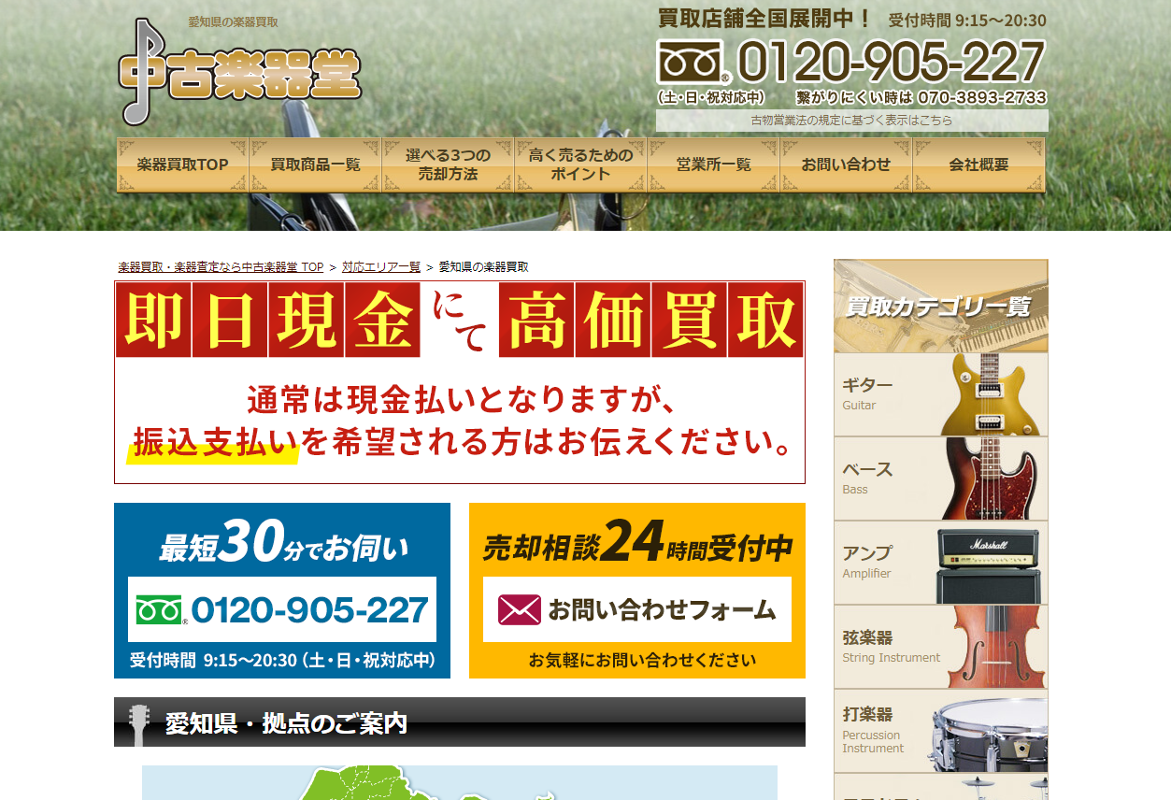This screenshot has width=1171, height=800.
Task: Select ベース Bass category
Action: pos(941,479)
